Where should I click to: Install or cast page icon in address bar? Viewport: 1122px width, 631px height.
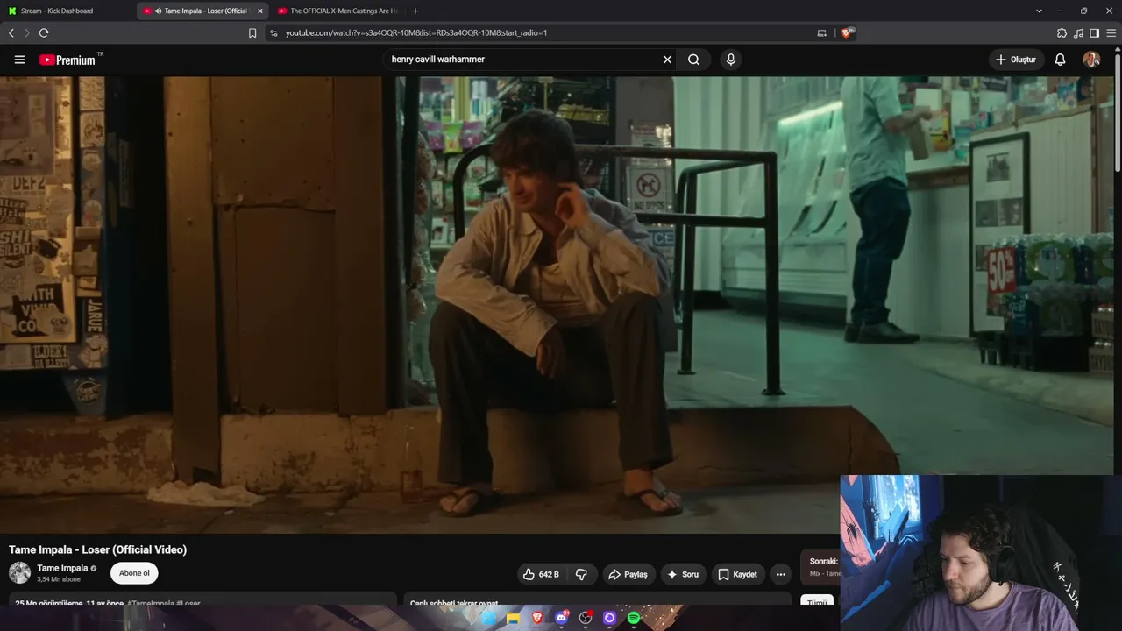tap(821, 32)
